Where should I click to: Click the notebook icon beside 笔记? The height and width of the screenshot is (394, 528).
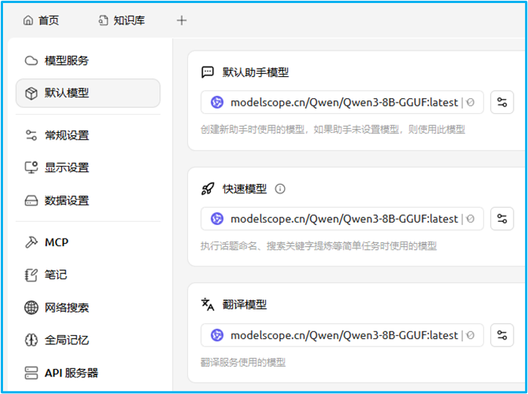pyautogui.click(x=31, y=275)
